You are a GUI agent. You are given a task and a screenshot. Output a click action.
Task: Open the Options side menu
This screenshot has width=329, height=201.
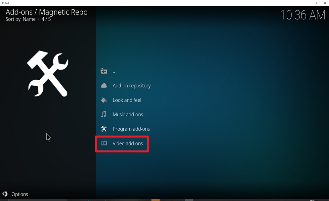20,194
